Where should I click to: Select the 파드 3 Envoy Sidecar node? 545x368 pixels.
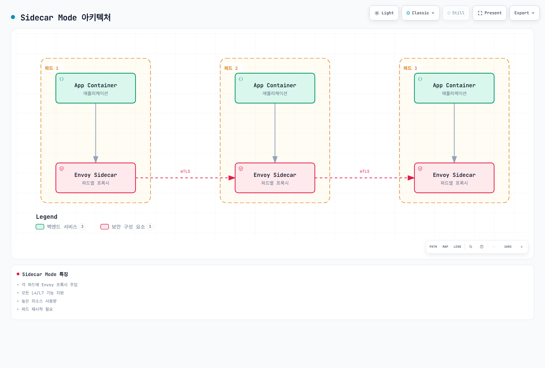(454, 178)
